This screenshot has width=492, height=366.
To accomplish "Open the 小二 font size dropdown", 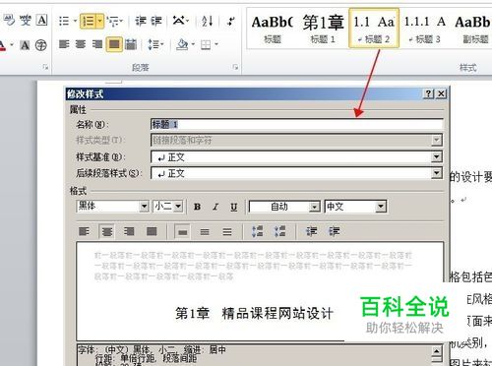I will click(x=178, y=207).
